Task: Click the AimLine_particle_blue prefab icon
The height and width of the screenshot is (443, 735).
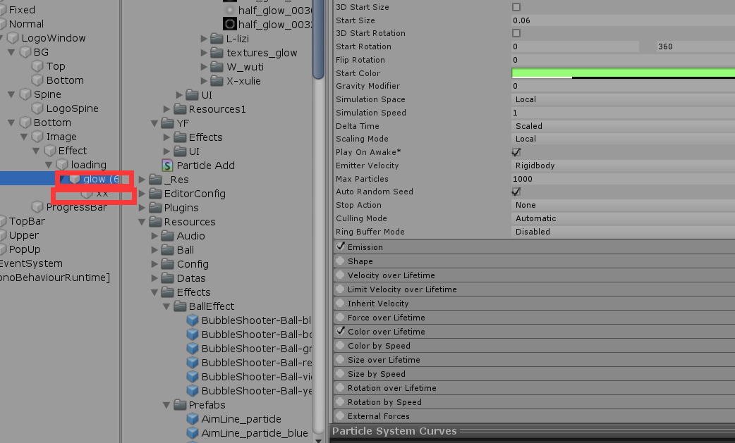Action: coord(192,432)
